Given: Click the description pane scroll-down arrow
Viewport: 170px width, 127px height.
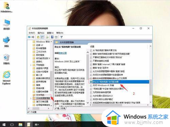Looking at the screenshot, I should [88, 103].
